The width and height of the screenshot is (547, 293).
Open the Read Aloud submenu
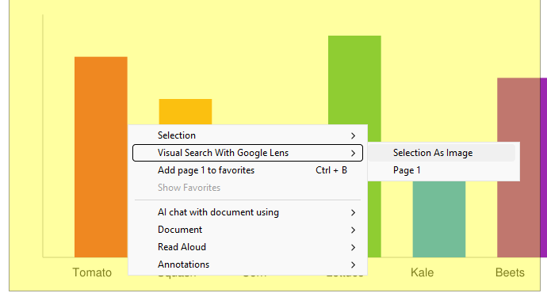(247, 247)
